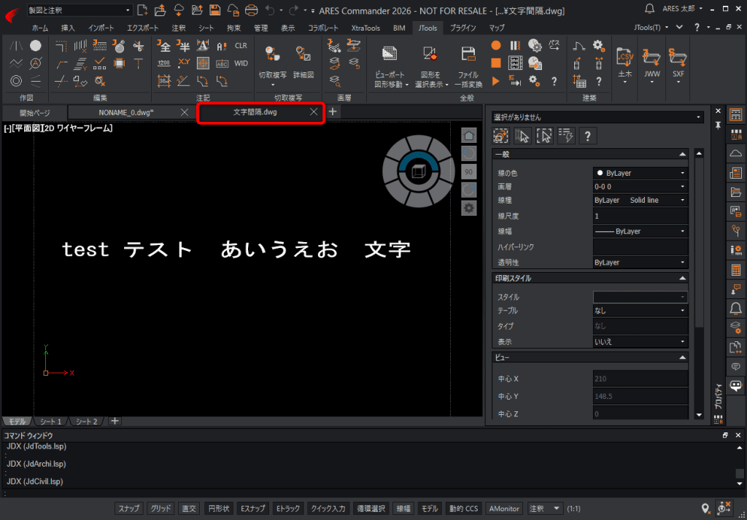Screen dimensions: 747x520
Task: Close the 文字間隔.dwg document tab
Action: click(314, 112)
